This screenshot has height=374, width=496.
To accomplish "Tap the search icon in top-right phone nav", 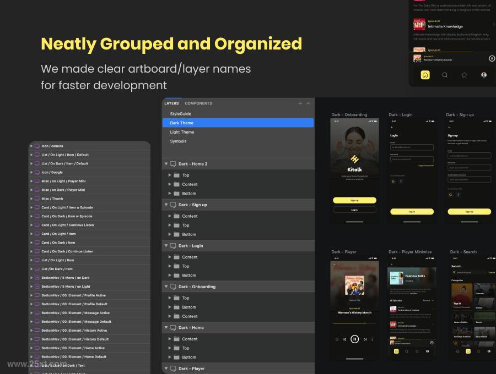I will coord(445,75).
